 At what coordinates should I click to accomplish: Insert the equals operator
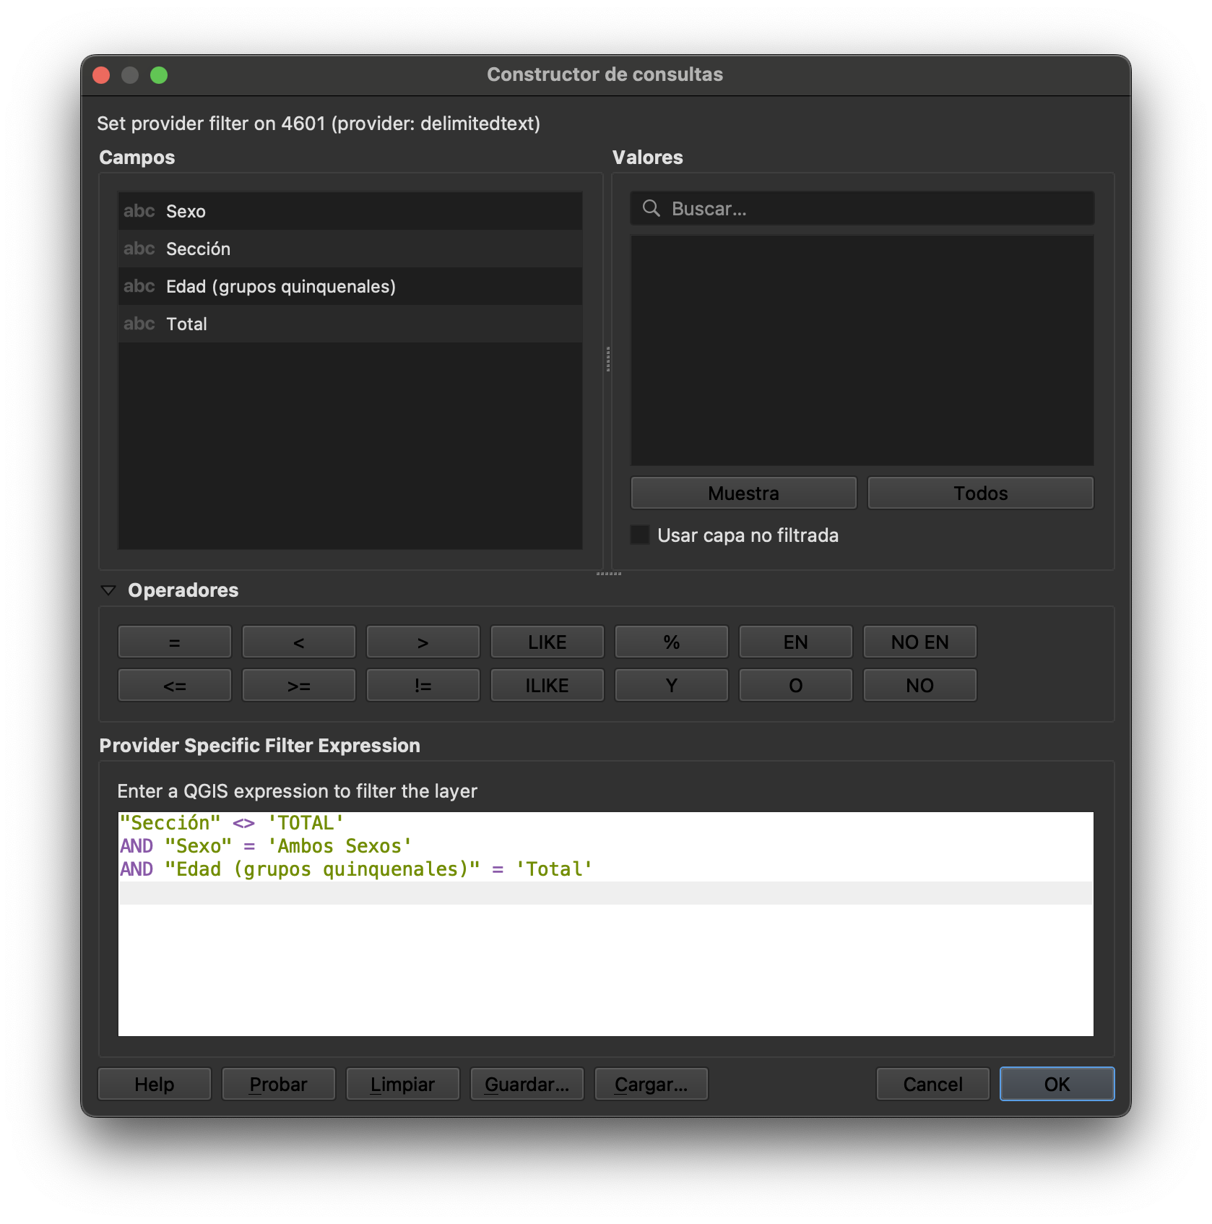point(175,642)
